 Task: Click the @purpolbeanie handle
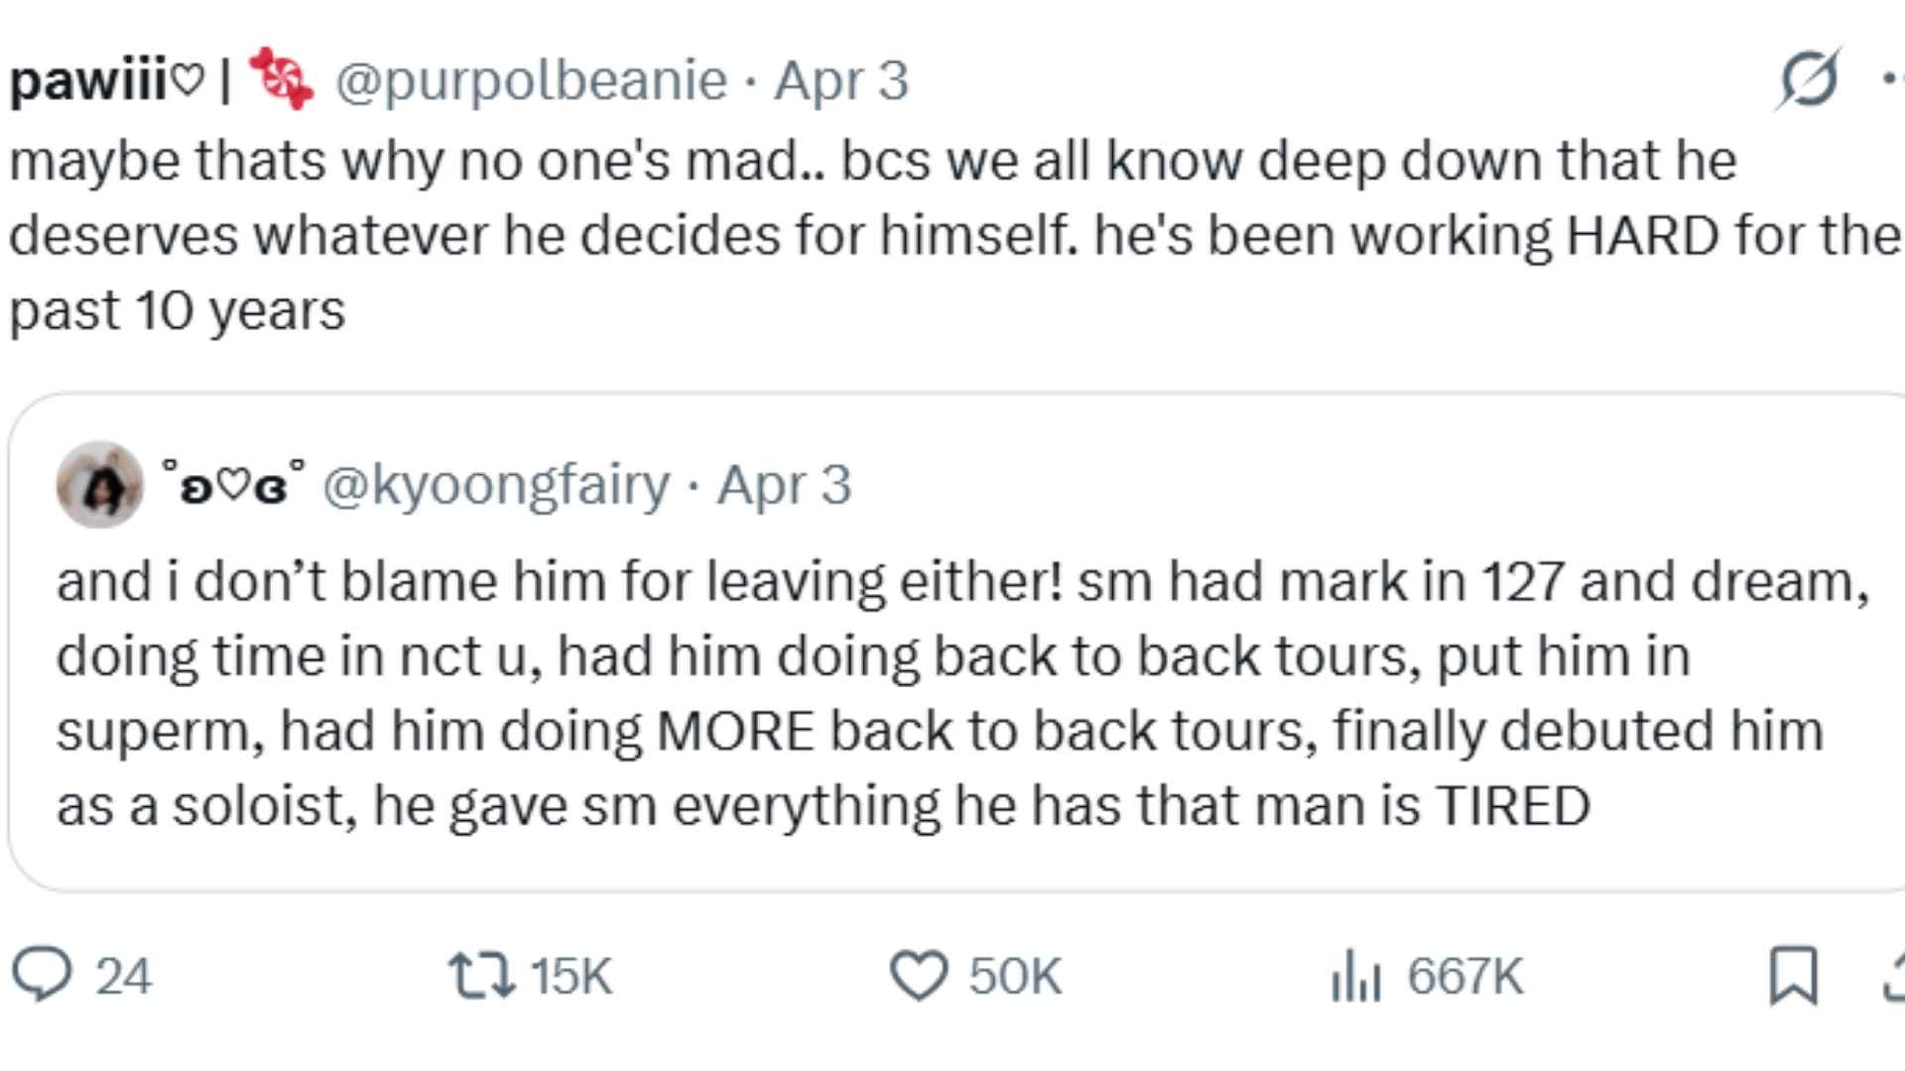tap(531, 79)
